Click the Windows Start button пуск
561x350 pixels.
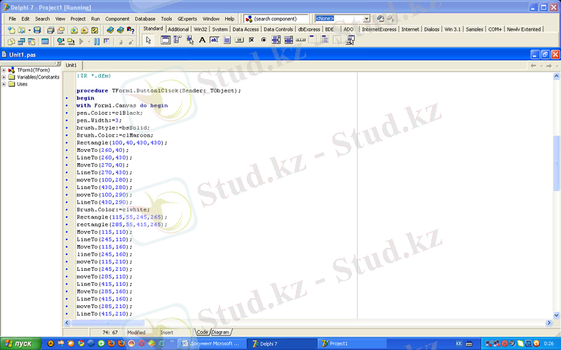pos(20,344)
